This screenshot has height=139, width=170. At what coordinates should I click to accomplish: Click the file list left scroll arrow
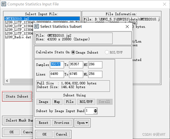point(7,81)
